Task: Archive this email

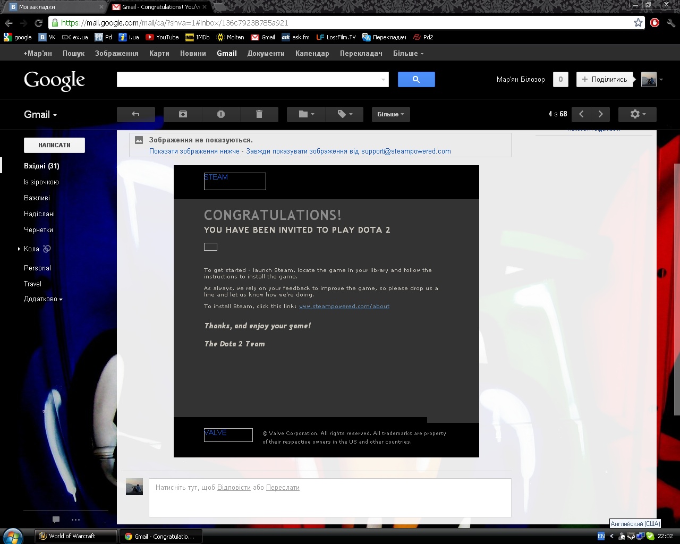Action: 183,114
